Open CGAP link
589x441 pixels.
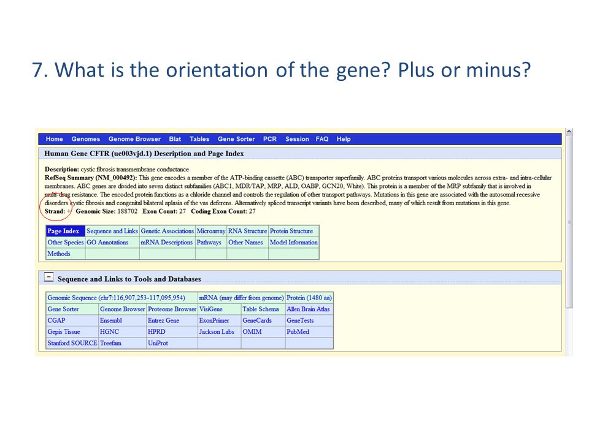tap(56, 320)
